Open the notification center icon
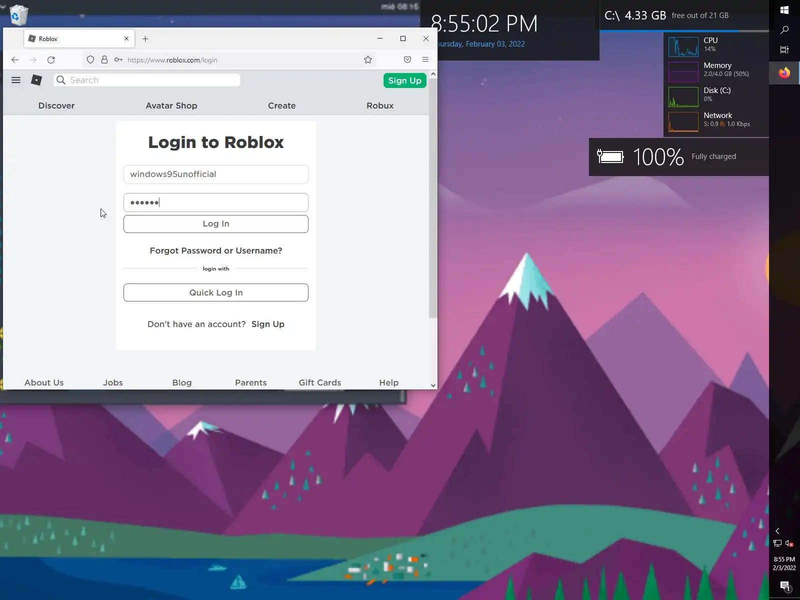Image resolution: width=800 pixels, height=600 pixels. click(785, 586)
